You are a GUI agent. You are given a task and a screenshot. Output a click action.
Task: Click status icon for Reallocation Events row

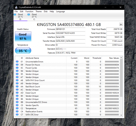click(17, 111)
